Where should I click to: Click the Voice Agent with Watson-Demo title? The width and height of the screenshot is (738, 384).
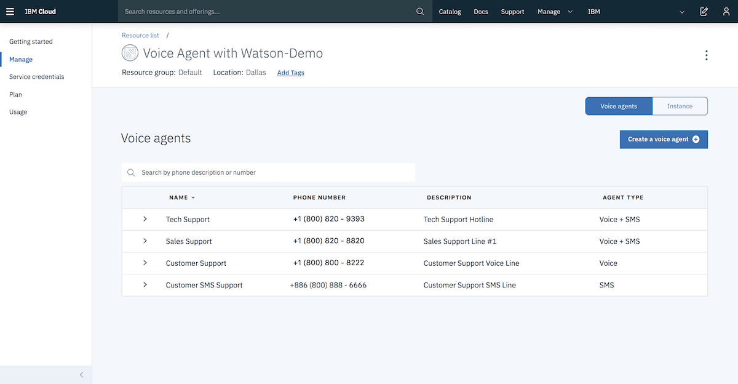point(232,54)
